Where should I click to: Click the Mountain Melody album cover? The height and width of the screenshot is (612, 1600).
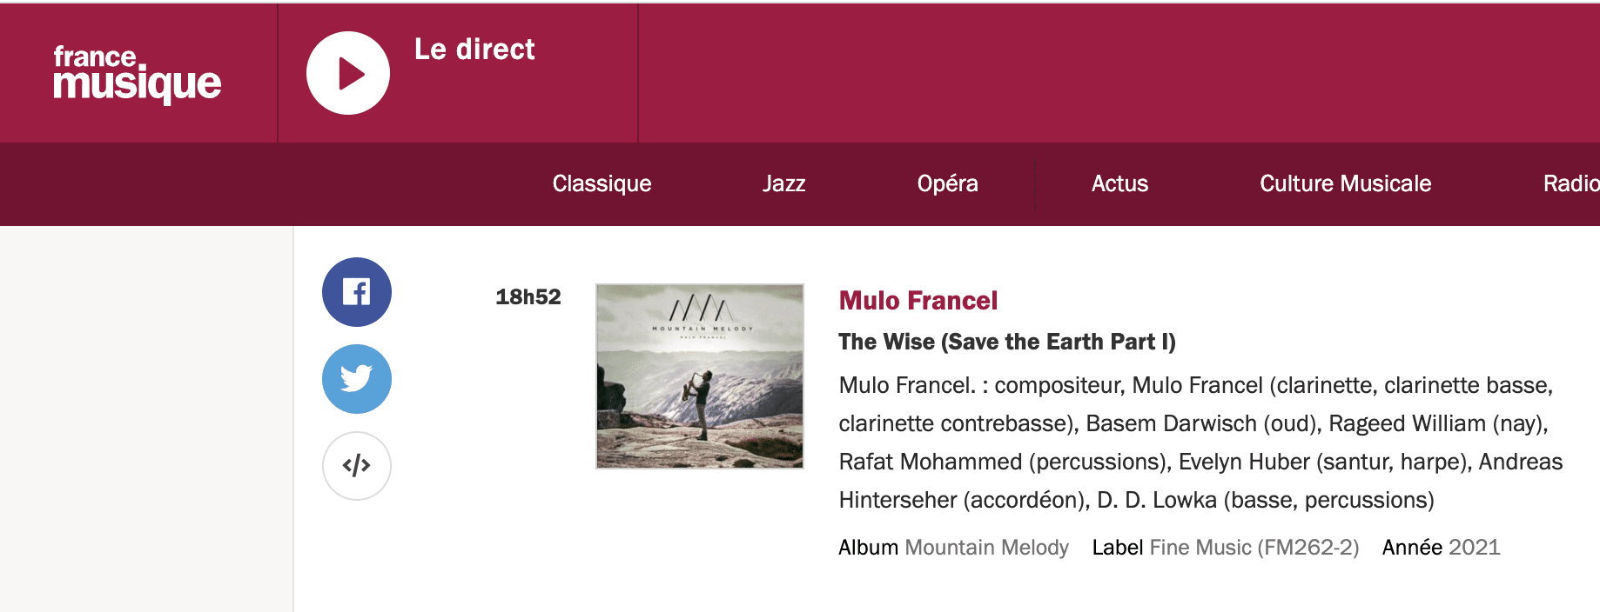coord(700,376)
